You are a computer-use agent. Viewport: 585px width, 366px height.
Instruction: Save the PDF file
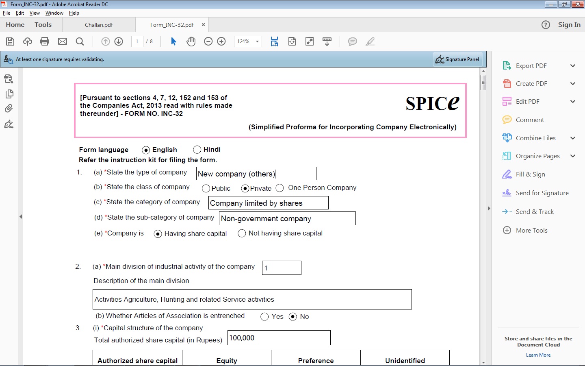(x=10, y=41)
